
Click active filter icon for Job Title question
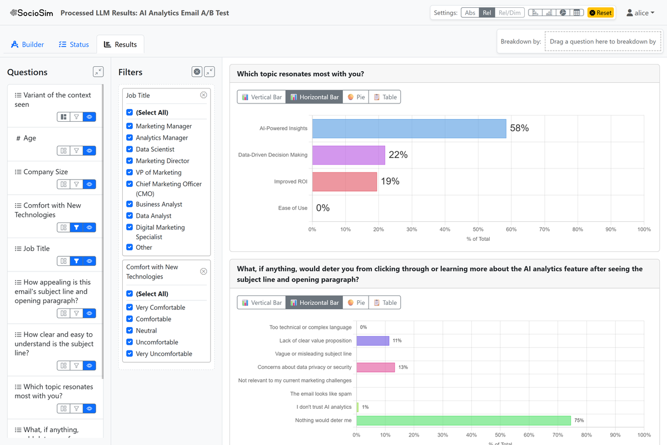(x=76, y=261)
